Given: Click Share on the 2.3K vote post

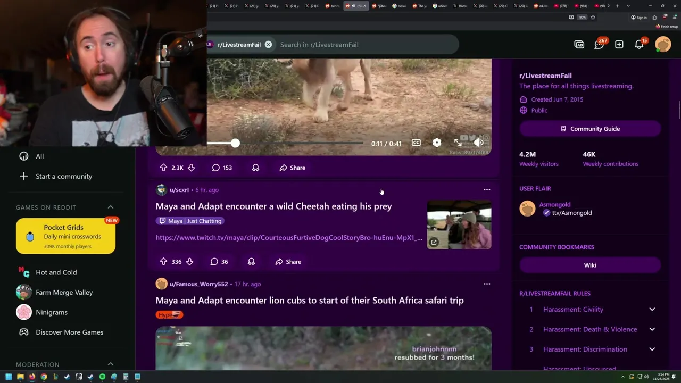Looking at the screenshot, I should pos(293,168).
